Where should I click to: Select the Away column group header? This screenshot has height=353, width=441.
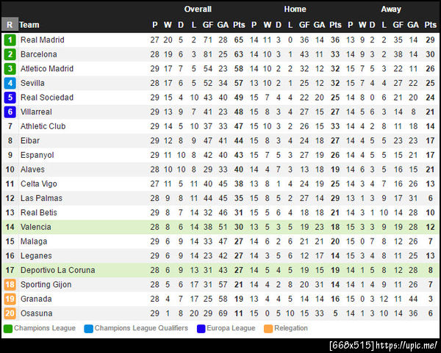pos(391,10)
